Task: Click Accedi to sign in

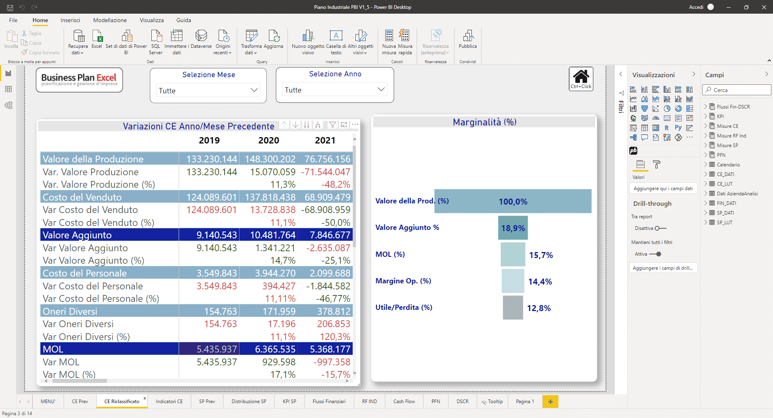Action: pyautogui.click(x=696, y=7)
